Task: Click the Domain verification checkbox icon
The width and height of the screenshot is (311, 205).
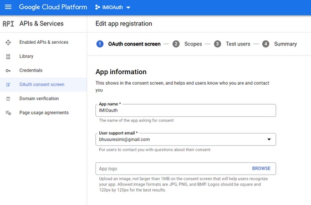Action: click(x=8, y=99)
